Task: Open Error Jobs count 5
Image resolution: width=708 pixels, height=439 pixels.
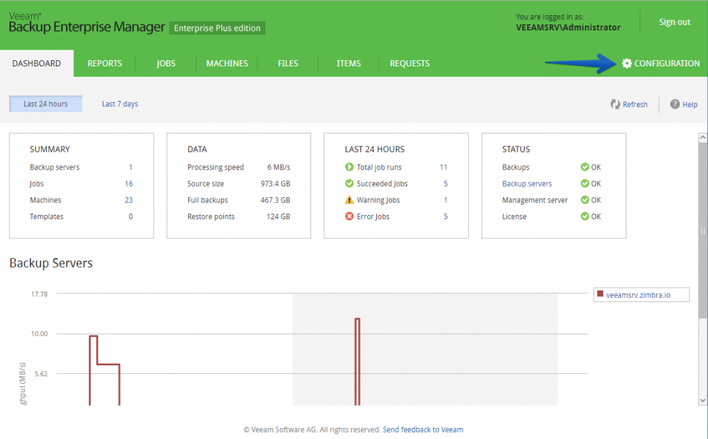Action: 446,216
